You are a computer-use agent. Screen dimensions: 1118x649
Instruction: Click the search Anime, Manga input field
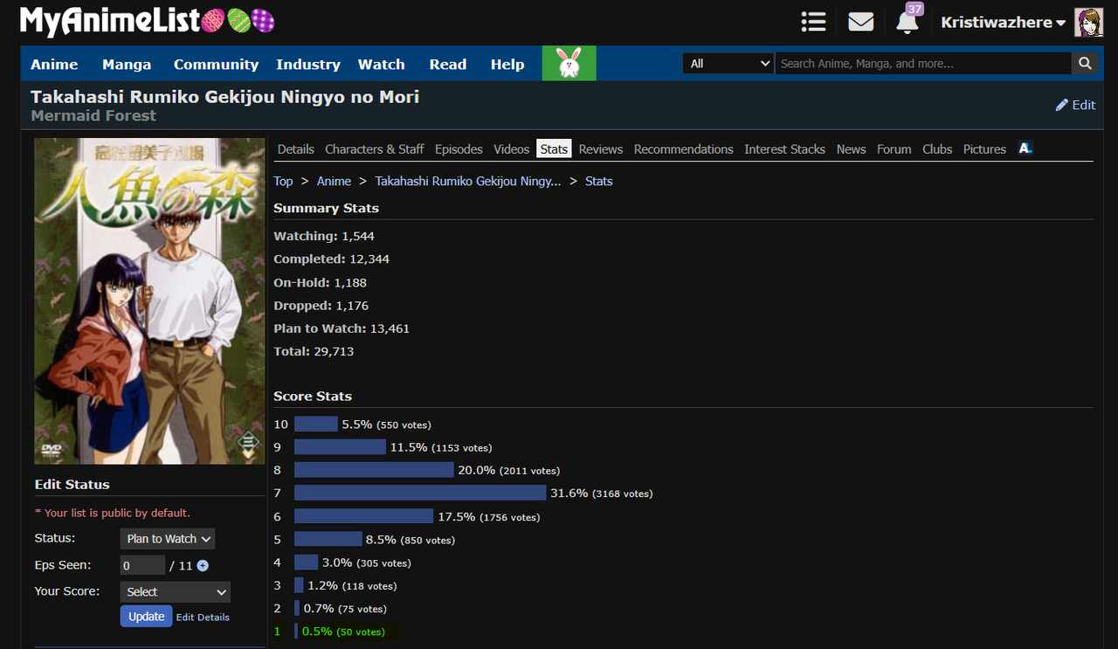(x=923, y=64)
